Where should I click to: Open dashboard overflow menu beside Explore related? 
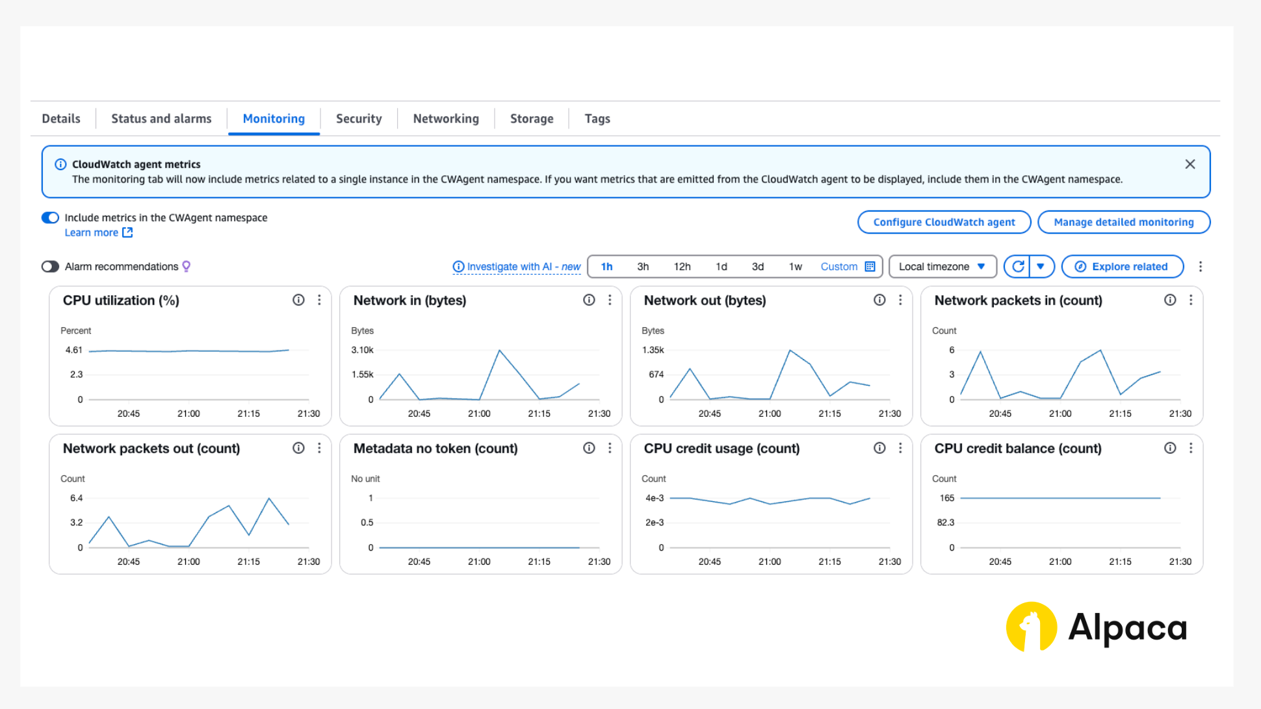point(1201,266)
